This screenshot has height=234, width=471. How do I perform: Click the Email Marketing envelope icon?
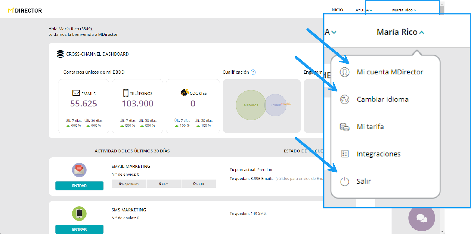click(x=79, y=170)
